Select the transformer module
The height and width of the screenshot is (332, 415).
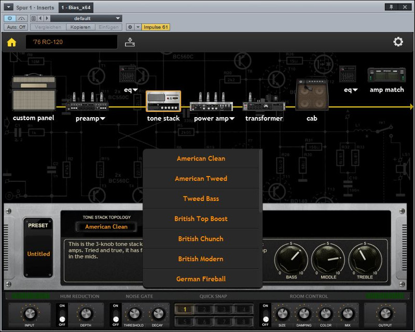pyautogui.click(x=264, y=103)
